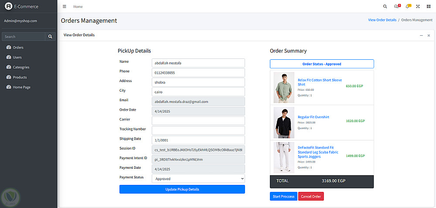Show notifications via the bell icon

click(x=407, y=7)
